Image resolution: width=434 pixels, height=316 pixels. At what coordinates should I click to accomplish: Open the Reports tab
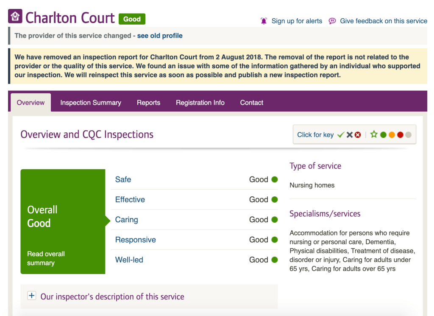pos(148,103)
